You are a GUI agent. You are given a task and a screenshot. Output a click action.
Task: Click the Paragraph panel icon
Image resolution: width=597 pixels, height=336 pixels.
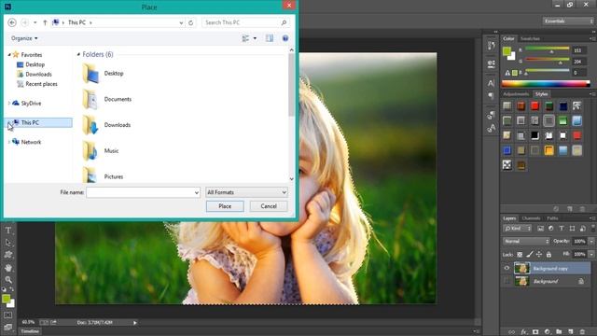click(492, 95)
